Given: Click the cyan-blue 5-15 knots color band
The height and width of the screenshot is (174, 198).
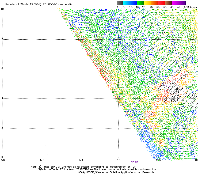Looking at the screenshot, I should (x=130, y=3).
